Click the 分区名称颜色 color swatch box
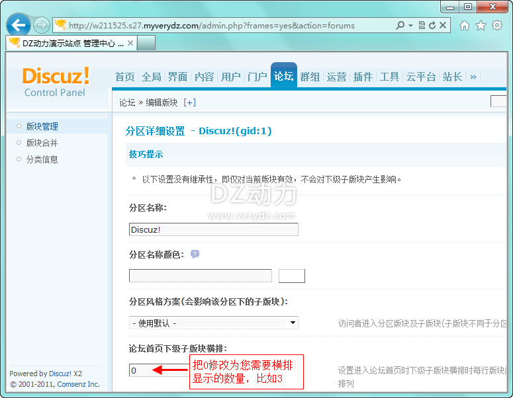The height and width of the screenshot is (398, 513). (292, 276)
